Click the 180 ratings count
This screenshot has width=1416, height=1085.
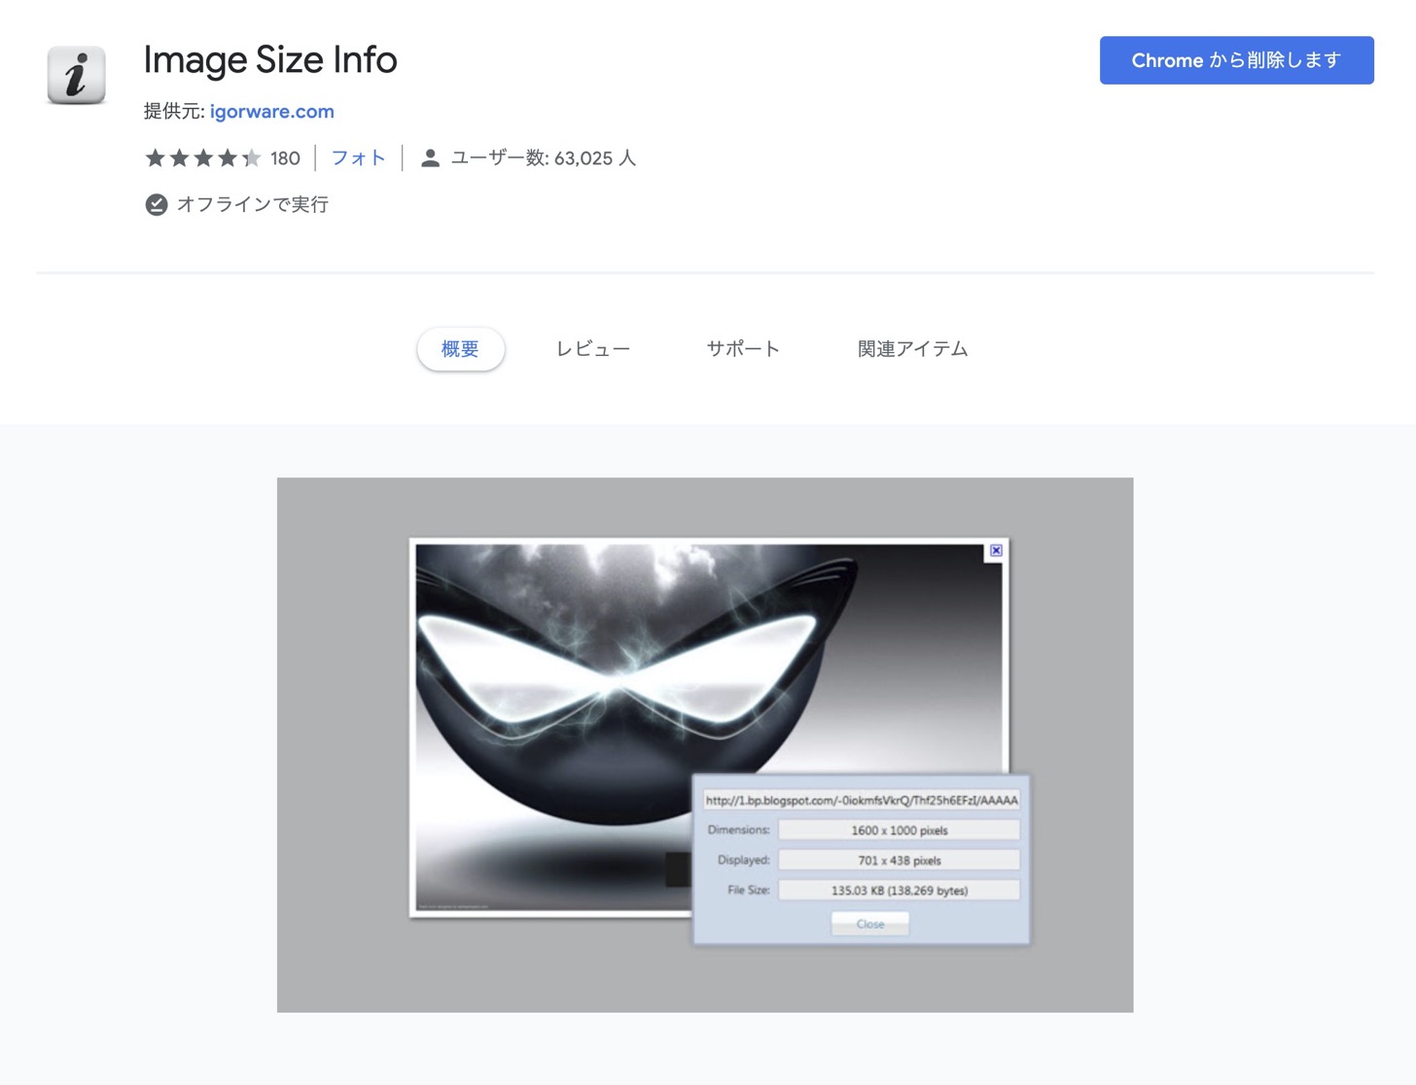click(285, 158)
